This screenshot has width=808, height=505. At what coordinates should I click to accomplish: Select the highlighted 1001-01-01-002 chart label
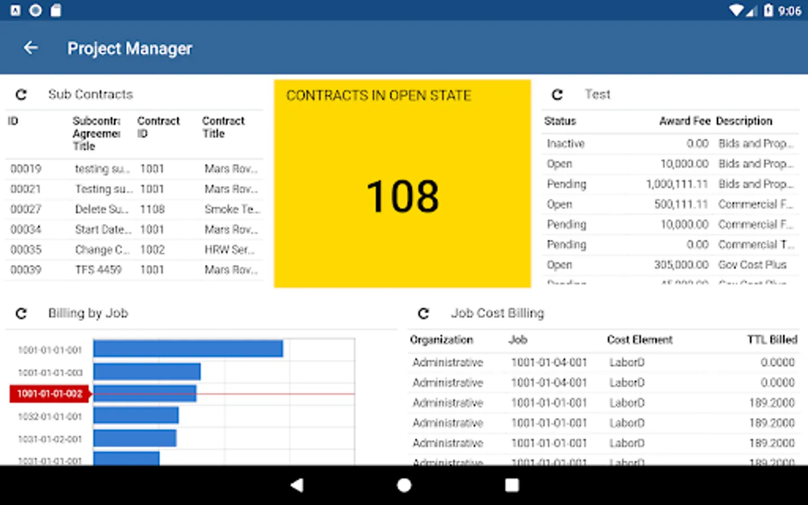pos(50,394)
